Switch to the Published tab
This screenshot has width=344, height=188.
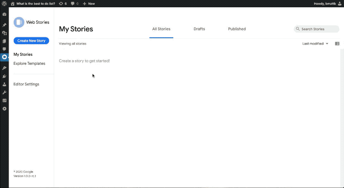(x=237, y=29)
